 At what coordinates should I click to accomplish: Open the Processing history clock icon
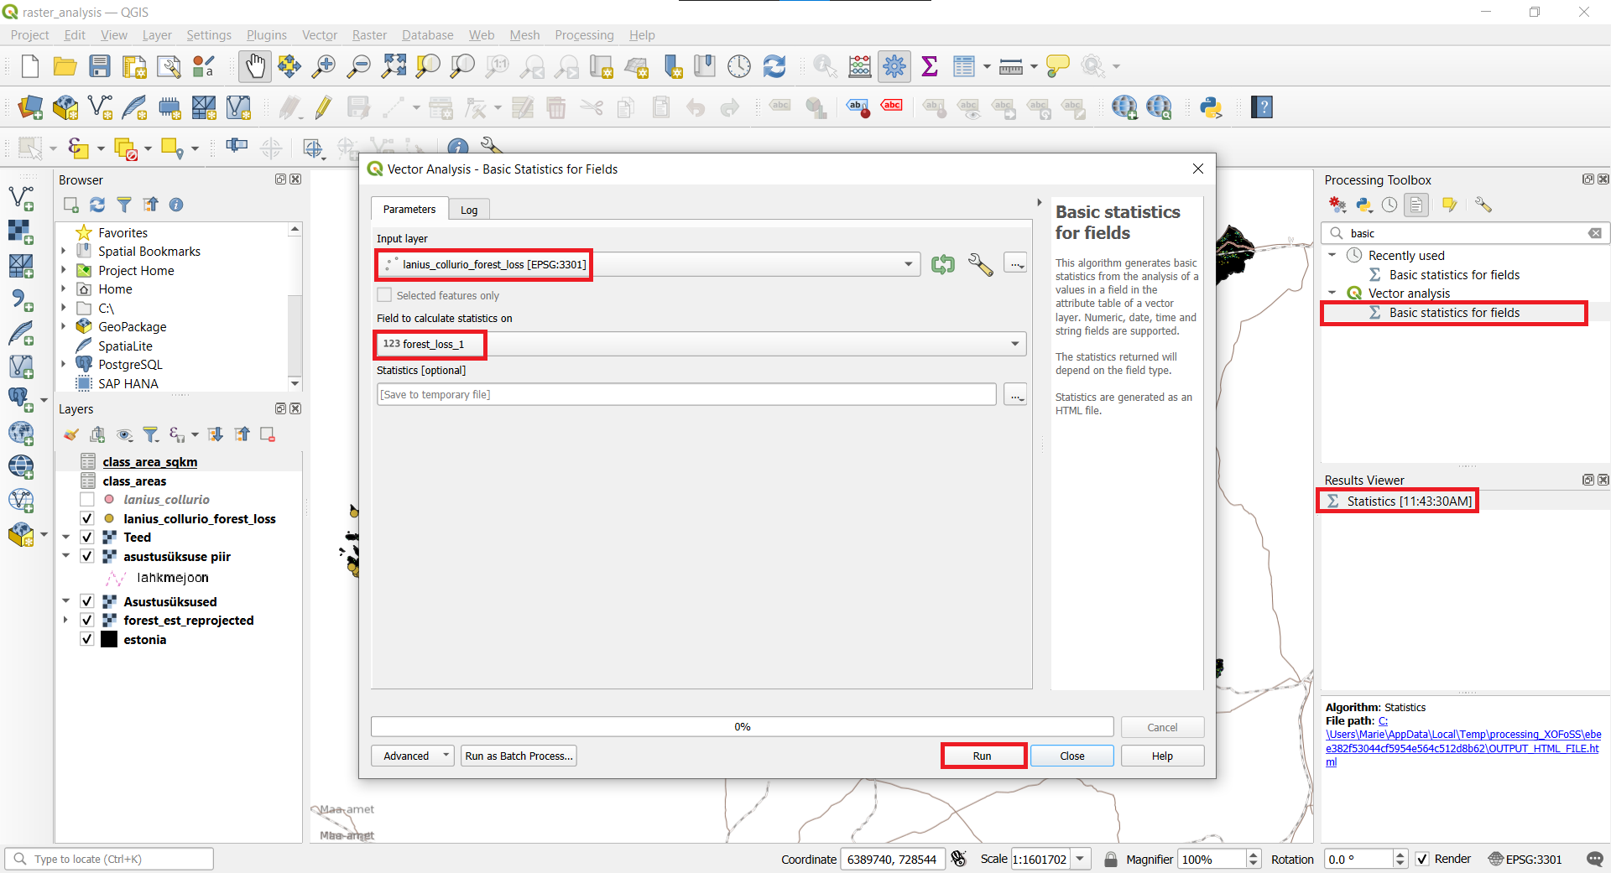tap(1389, 205)
